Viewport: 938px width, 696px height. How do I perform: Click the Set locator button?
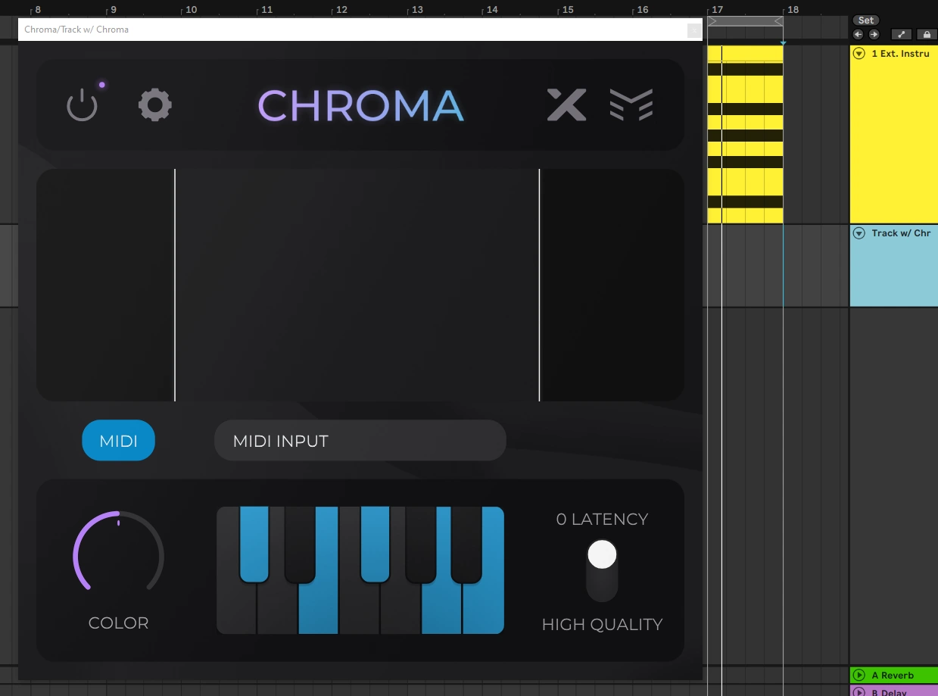coord(866,20)
